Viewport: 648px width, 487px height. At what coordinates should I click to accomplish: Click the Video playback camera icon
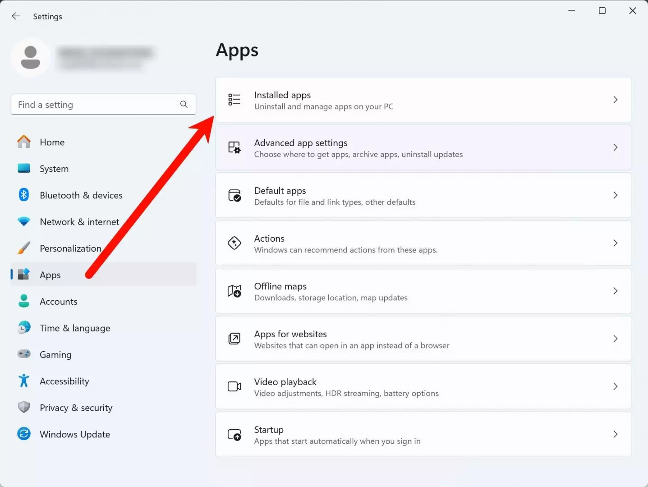[x=234, y=386]
